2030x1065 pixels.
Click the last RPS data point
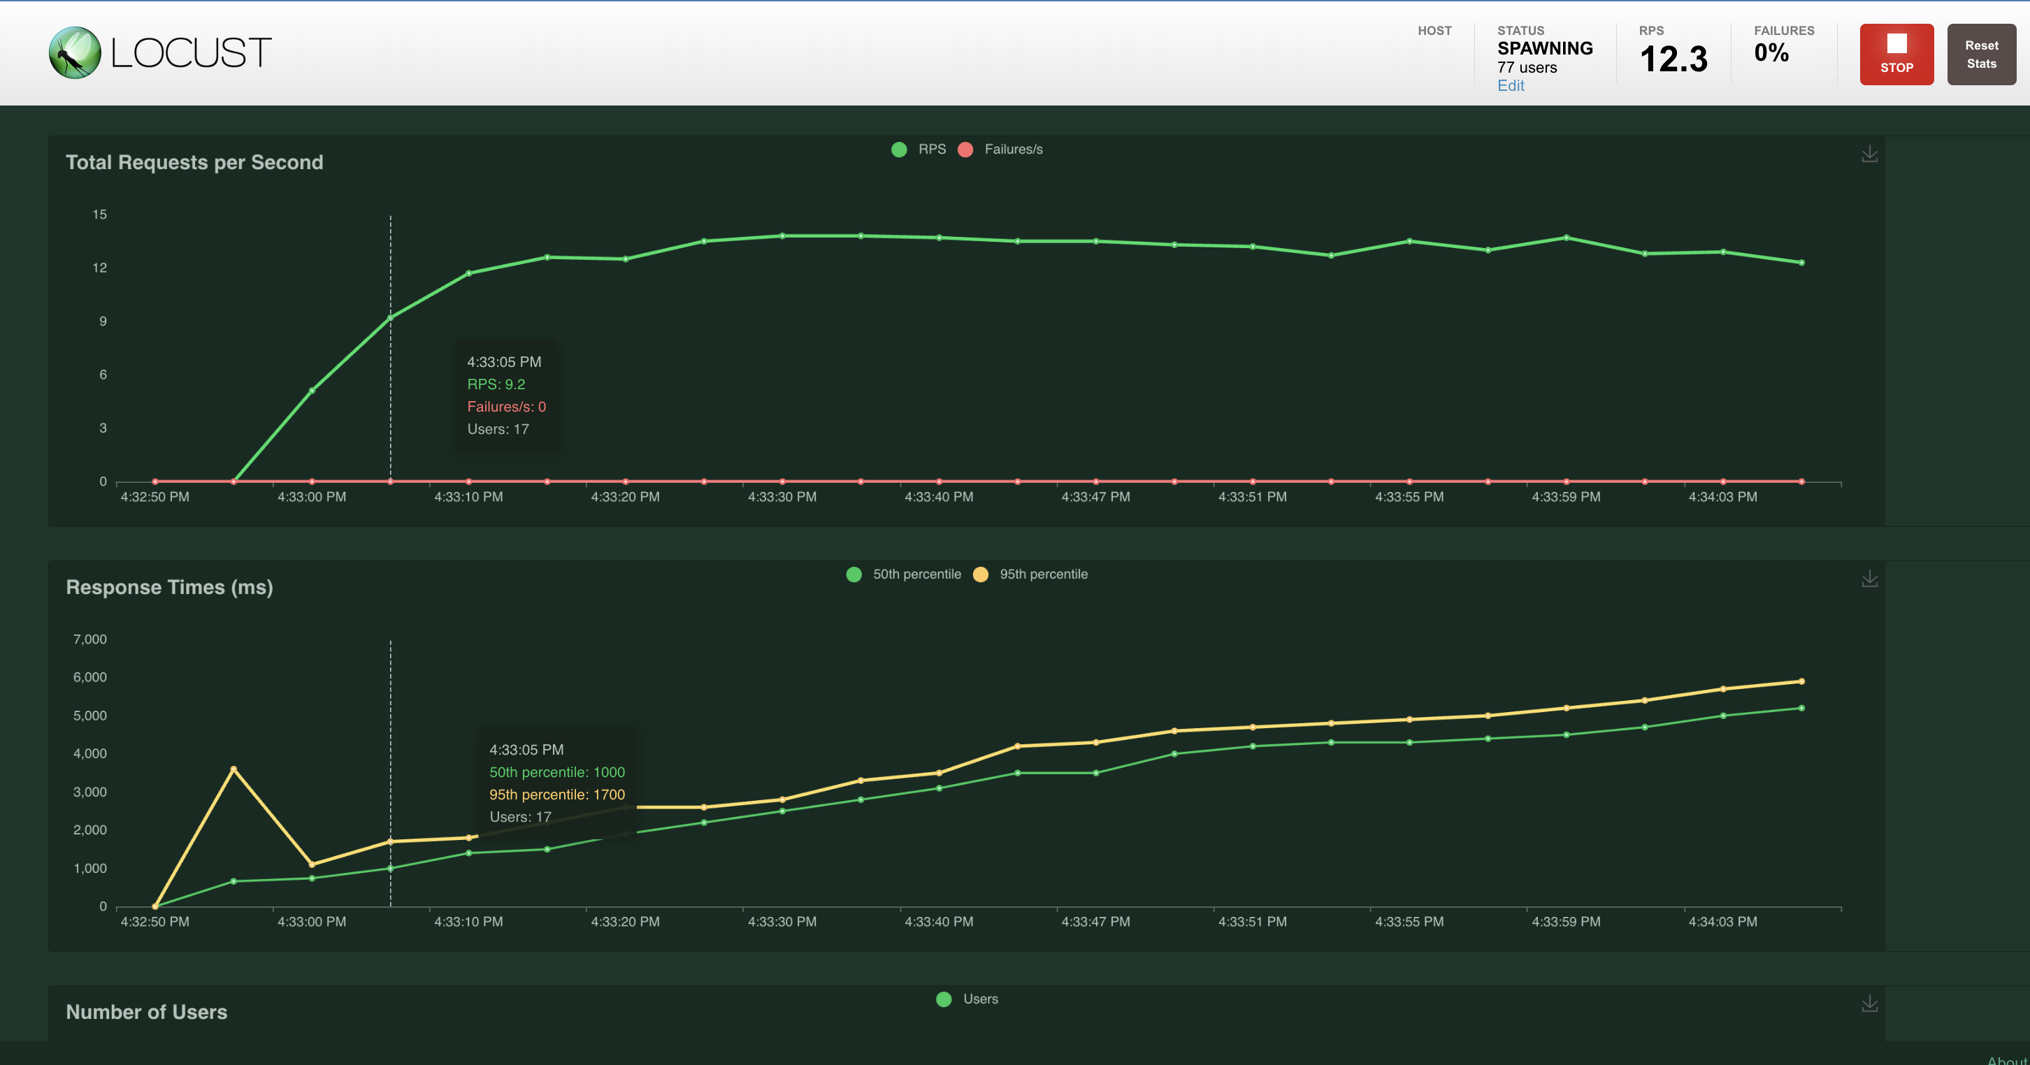tap(1801, 262)
